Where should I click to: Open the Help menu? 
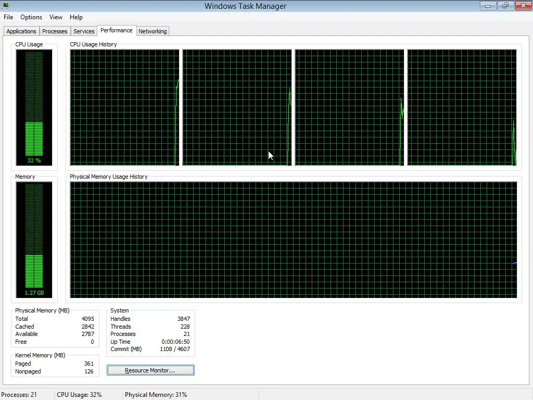(x=76, y=17)
